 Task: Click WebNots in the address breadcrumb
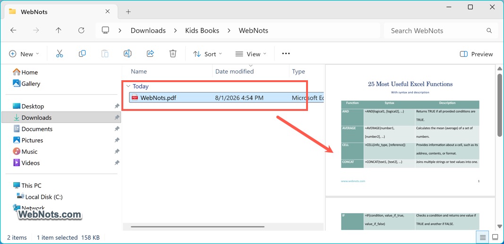click(253, 31)
